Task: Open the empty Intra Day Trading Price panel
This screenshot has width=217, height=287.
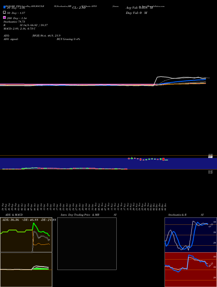Action: coord(87,244)
